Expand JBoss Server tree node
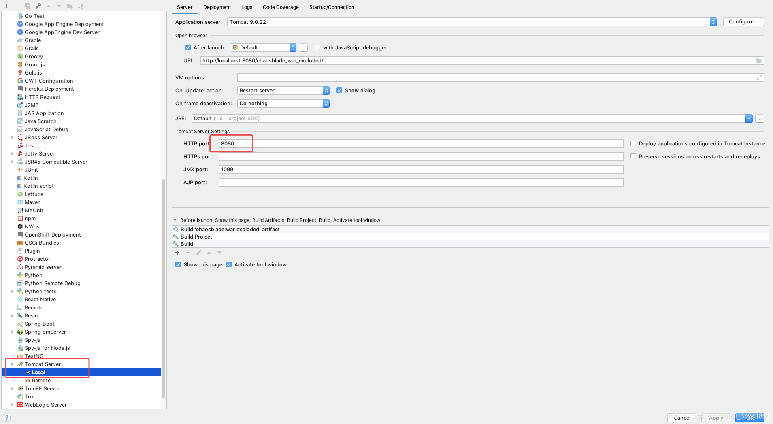 pyautogui.click(x=12, y=137)
